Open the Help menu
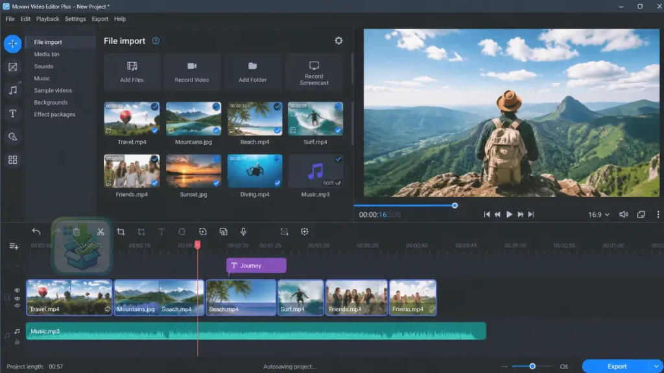This screenshot has height=373, width=664. 120,19
